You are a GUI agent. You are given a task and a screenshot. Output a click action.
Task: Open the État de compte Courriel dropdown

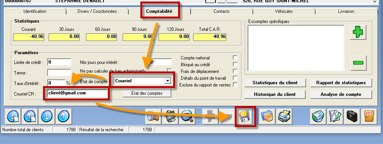coord(167,81)
